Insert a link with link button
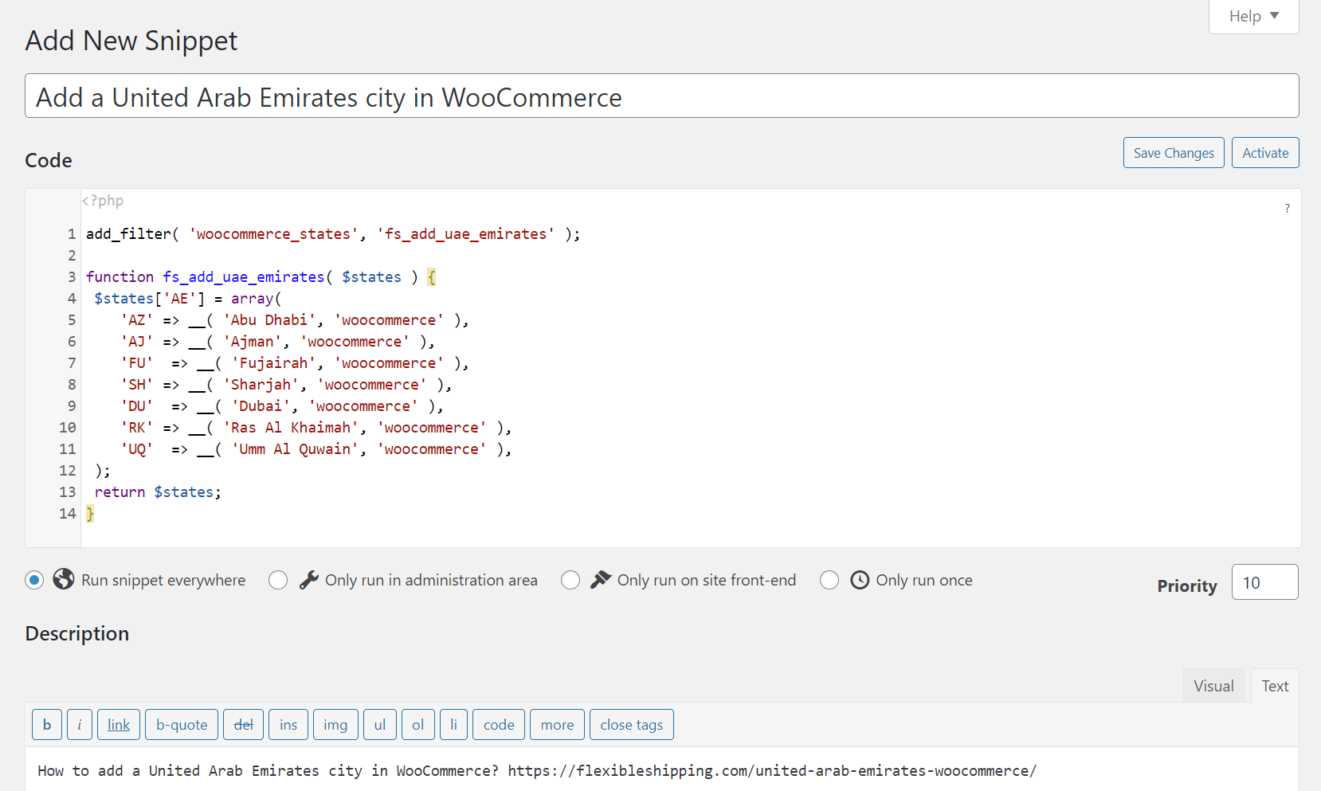1321x791 pixels. pyautogui.click(x=119, y=725)
